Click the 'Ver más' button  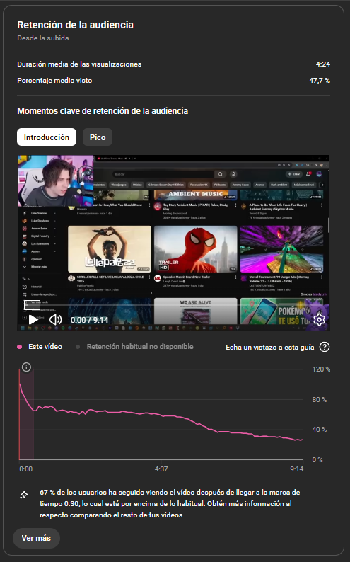pos(36,538)
